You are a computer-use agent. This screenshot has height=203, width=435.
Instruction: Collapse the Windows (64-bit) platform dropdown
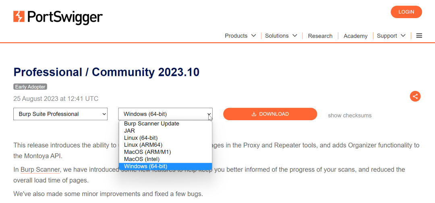[166, 114]
